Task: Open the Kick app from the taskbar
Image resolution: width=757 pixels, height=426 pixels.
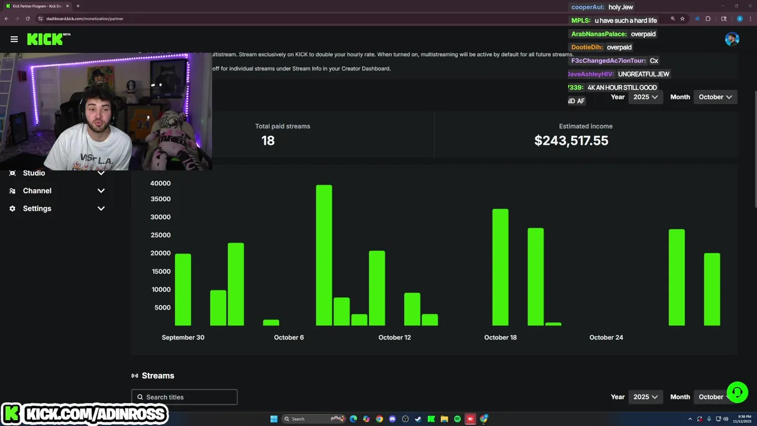Action: (431, 419)
